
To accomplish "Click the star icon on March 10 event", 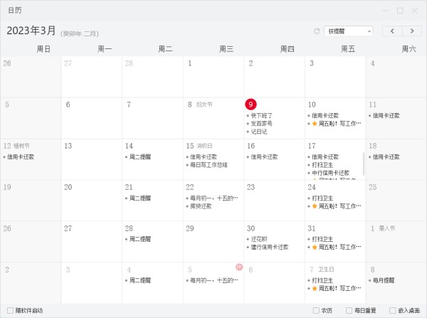I will (315, 124).
